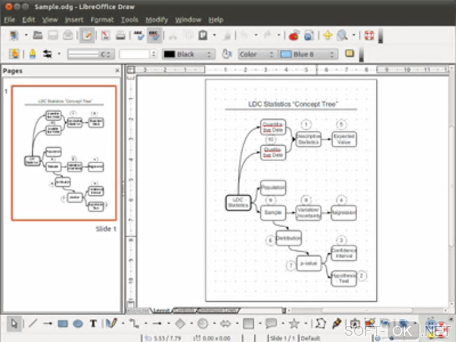The width and height of the screenshot is (456, 342).
Task: Click the Print icon in toolbar
Action: pos(121,35)
